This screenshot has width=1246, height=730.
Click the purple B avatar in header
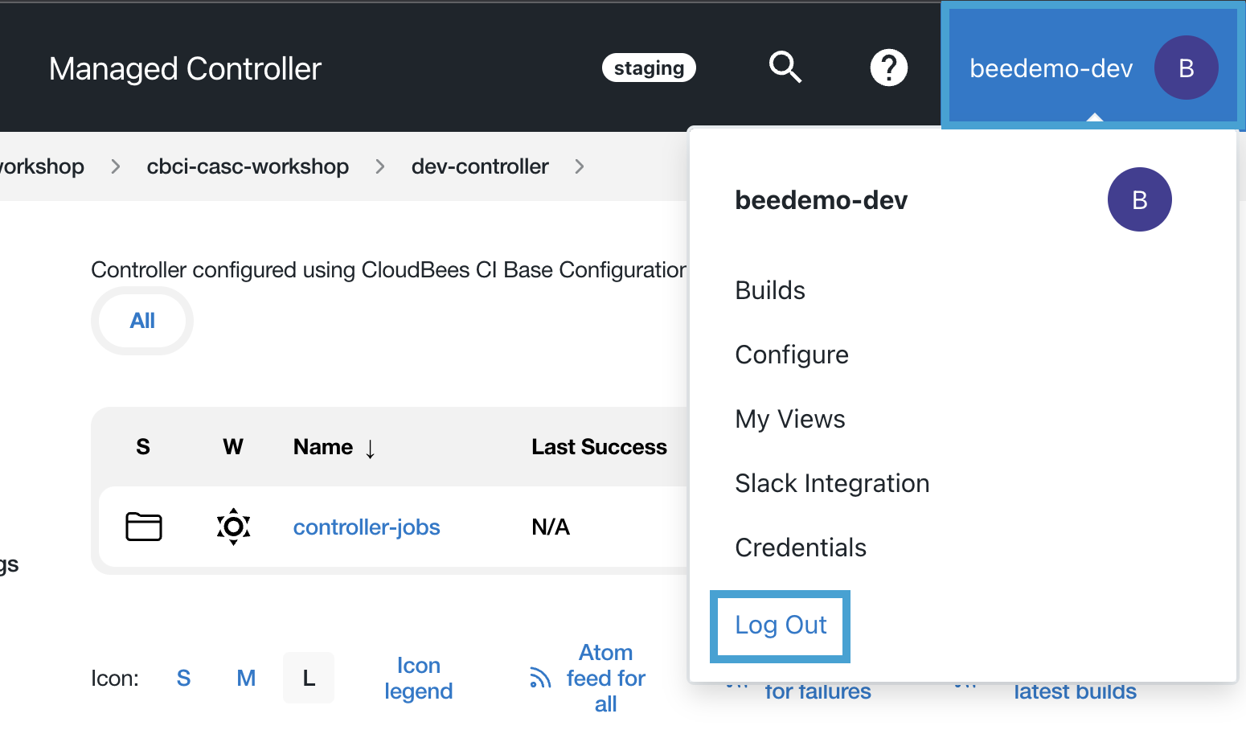(1186, 68)
